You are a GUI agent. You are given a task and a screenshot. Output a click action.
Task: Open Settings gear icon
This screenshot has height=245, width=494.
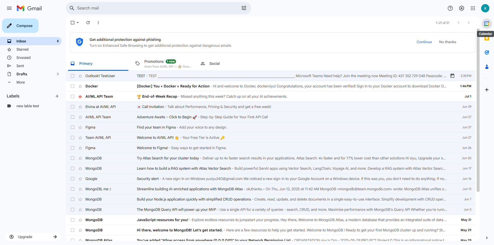(462, 8)
